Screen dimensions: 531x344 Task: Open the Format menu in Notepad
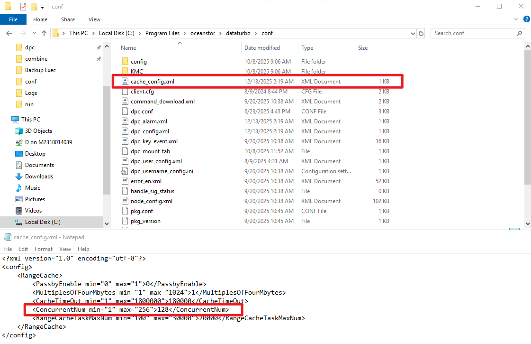click(x=43, y=249)
